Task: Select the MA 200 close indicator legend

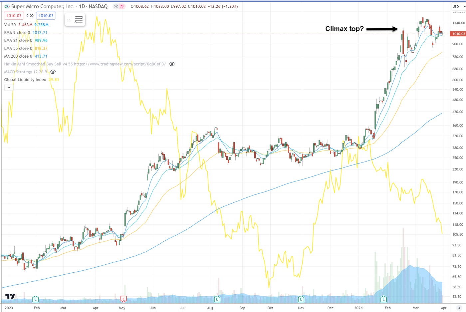Action: [x=18, y=56]
